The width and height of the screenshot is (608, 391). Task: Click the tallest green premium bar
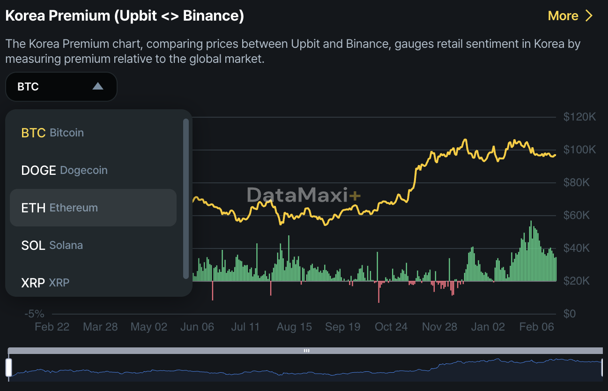coord(531,251)
